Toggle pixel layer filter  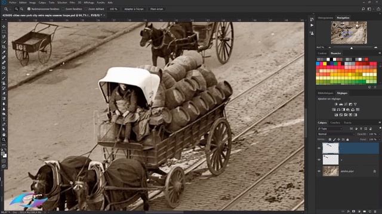click(x=351, y=128)
